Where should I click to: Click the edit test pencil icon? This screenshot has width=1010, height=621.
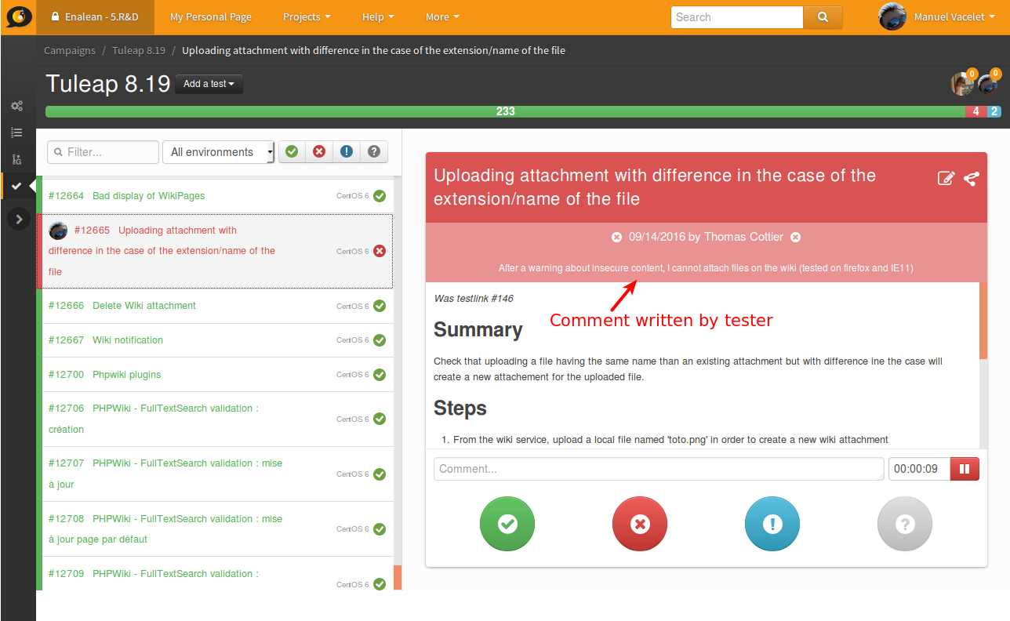click(x=946, y=179)
